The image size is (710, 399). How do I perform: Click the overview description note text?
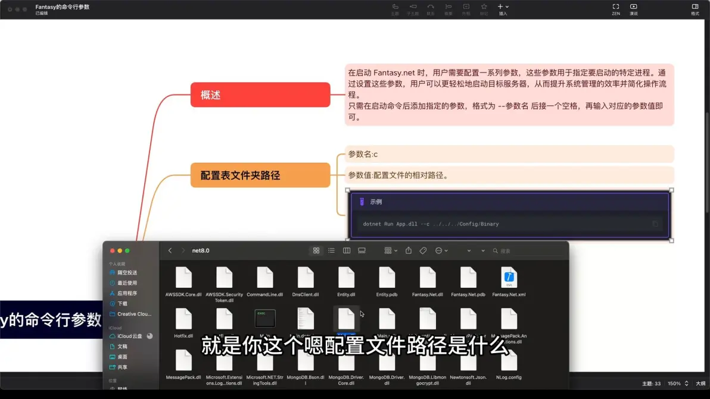pyautogui.click(x=509, y=95)
